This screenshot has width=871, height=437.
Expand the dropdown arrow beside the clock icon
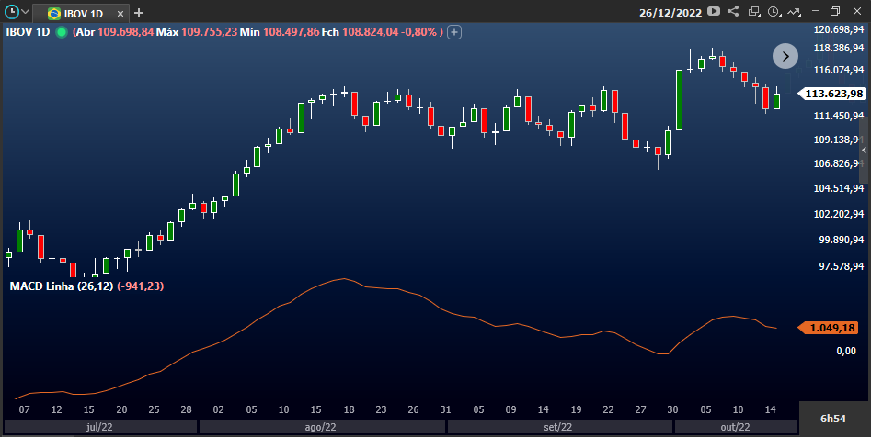25,12
